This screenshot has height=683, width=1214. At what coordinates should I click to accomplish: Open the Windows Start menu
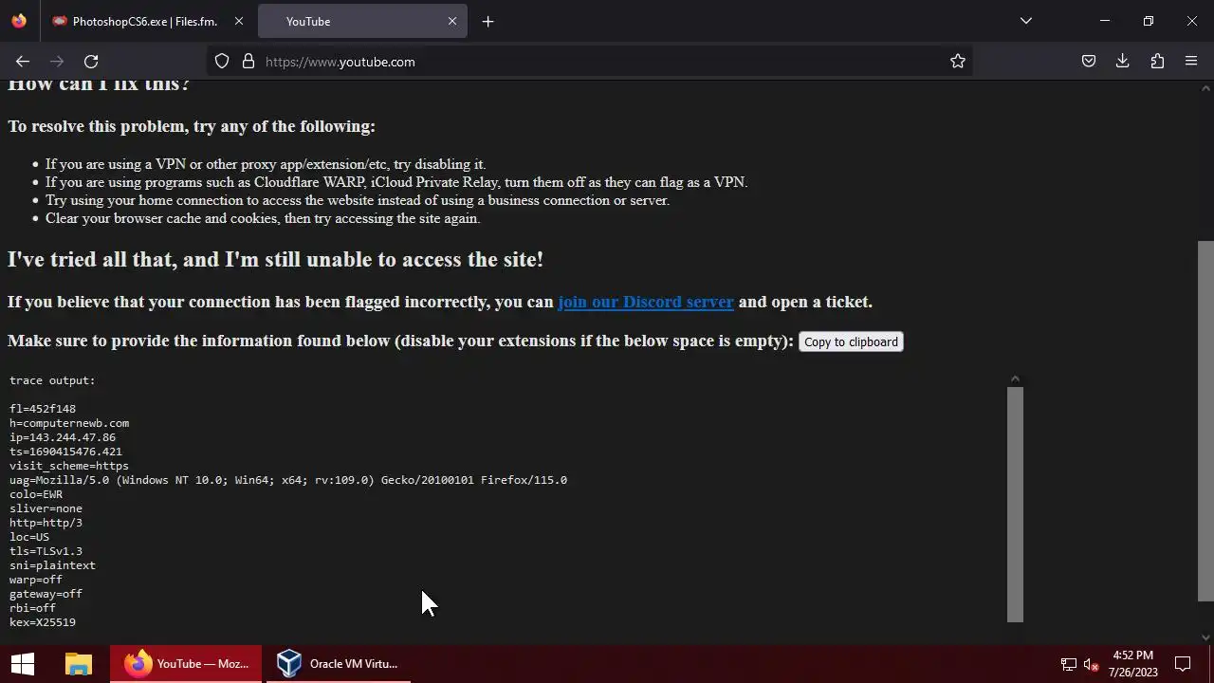(x=23, y=664)
